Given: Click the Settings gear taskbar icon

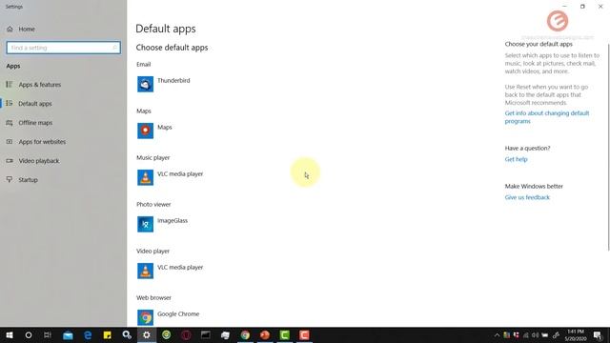Looking at the screenshot, I should coord(147,334).
